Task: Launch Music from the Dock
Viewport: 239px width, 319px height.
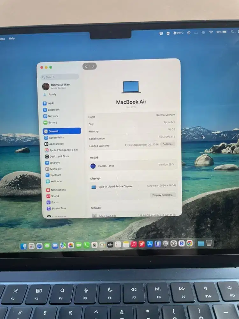Action: click(x=134, y=244)
